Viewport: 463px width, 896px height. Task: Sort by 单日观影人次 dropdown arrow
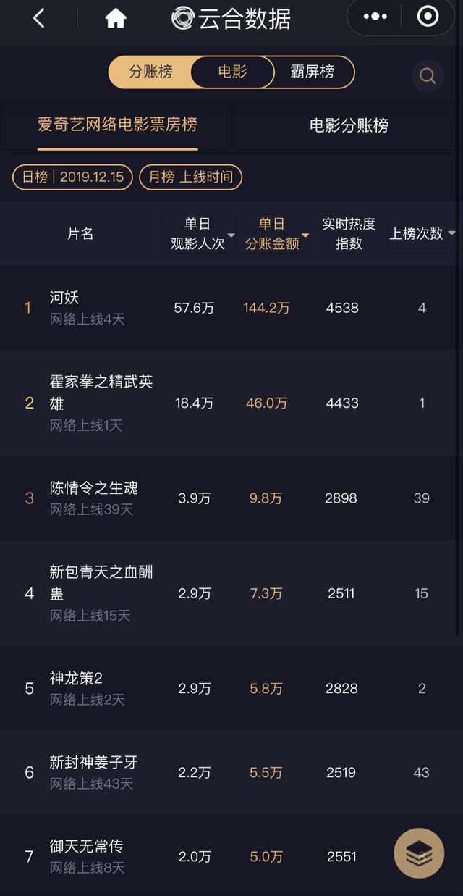coord(231,235)
